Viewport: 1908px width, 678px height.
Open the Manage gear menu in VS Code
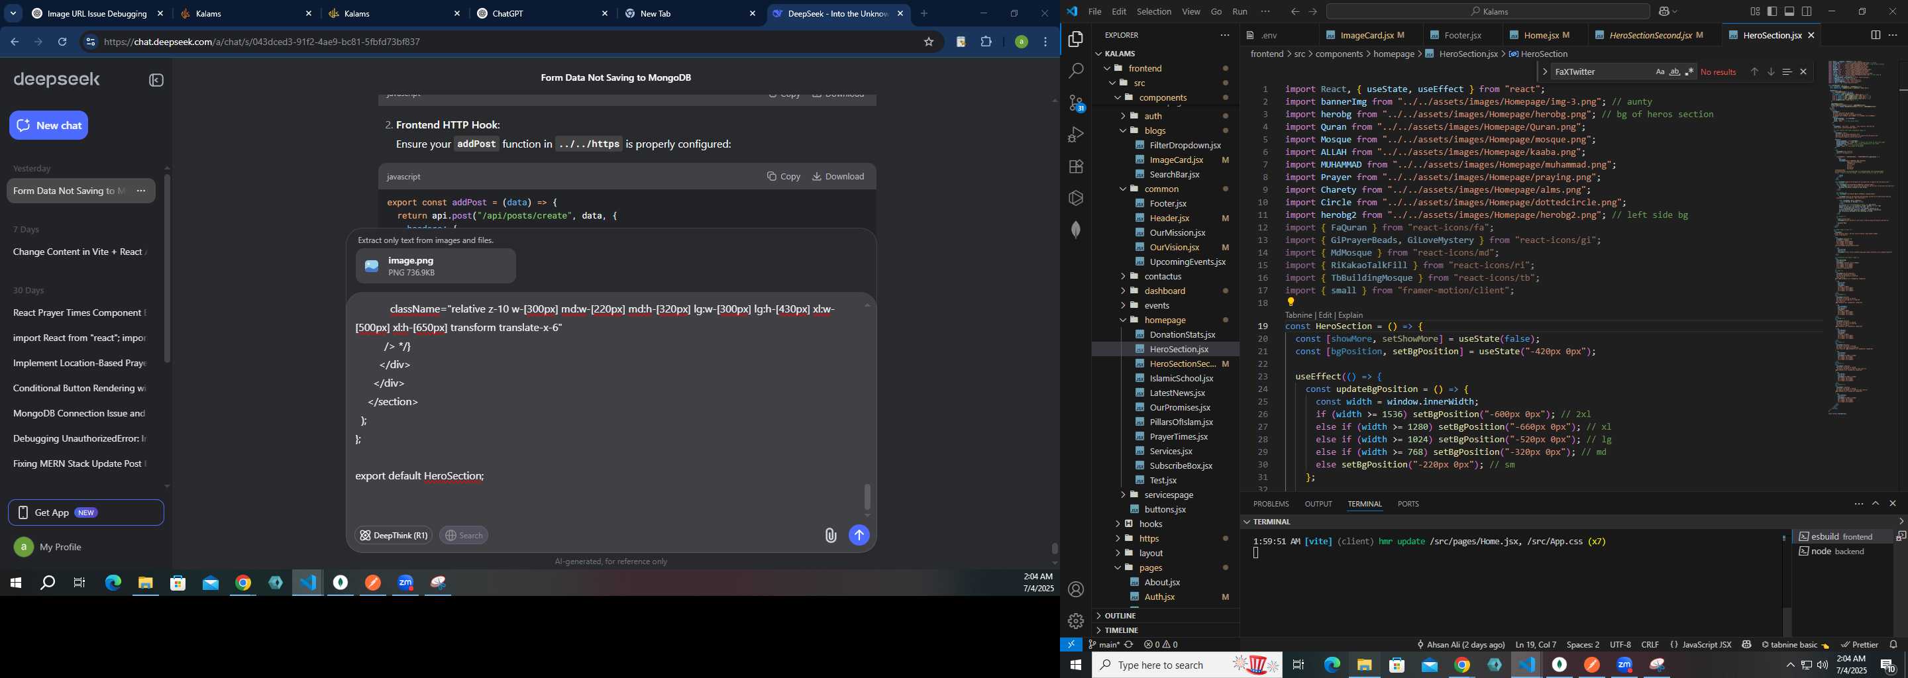(1075, 621)
